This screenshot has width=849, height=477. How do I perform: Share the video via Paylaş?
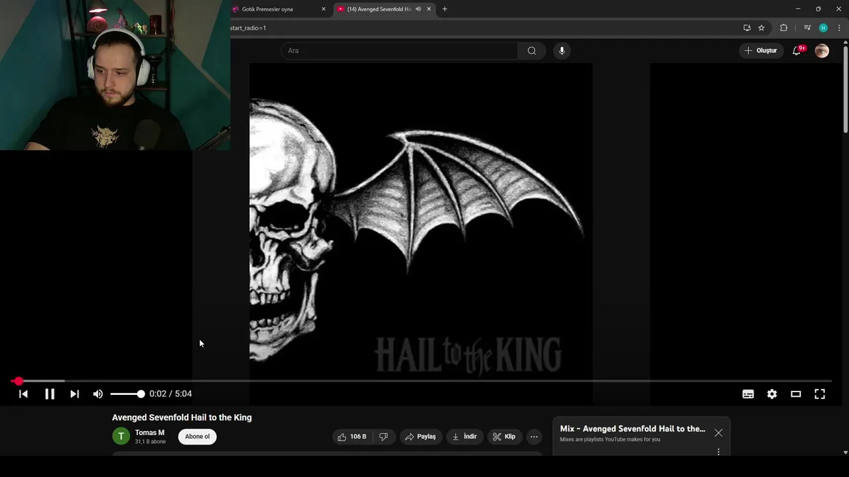[421, 437]
